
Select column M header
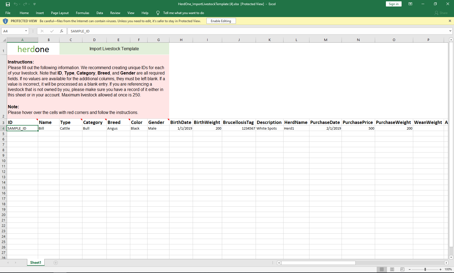[326, 40]
